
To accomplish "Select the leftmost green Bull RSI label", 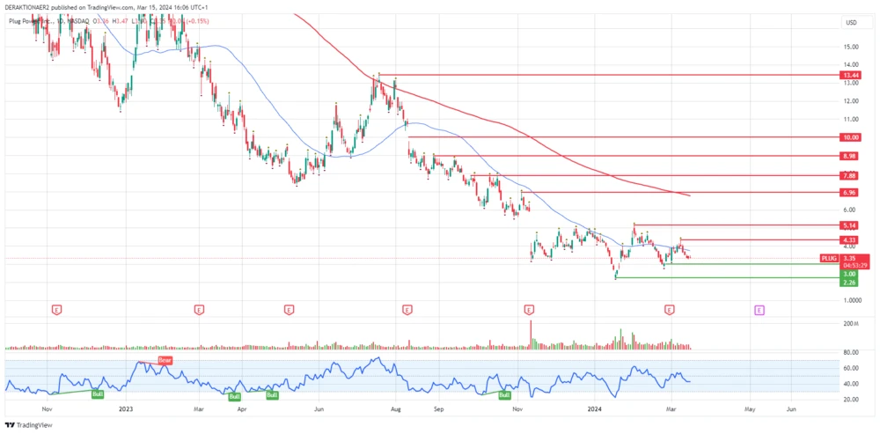I will coord(99,393).
